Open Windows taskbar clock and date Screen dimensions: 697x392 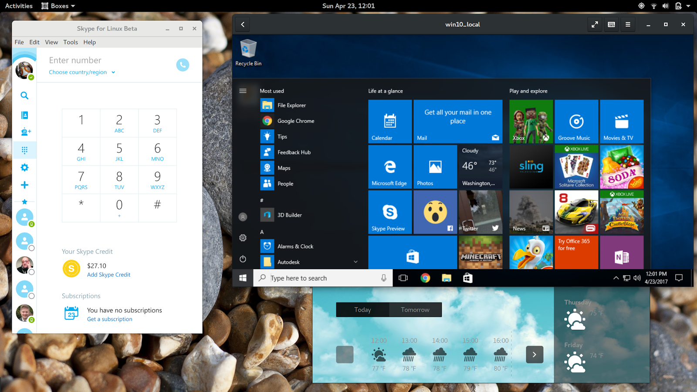[656, 278]
